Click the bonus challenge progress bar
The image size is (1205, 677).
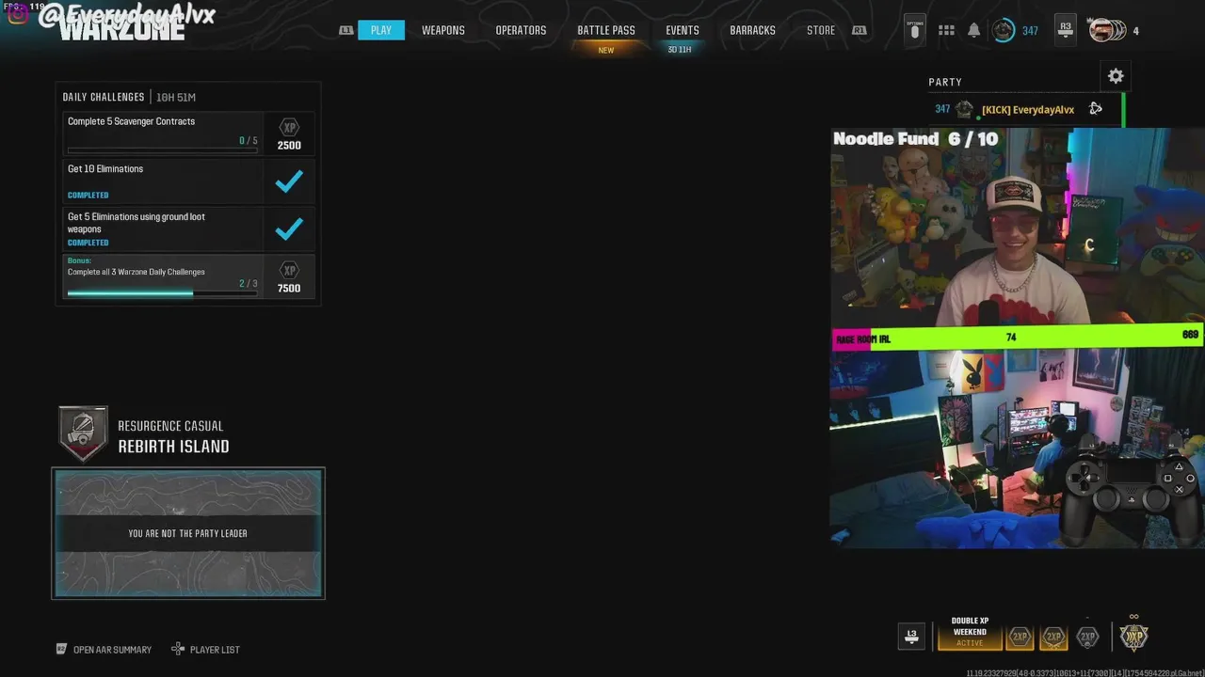point(162,293)
